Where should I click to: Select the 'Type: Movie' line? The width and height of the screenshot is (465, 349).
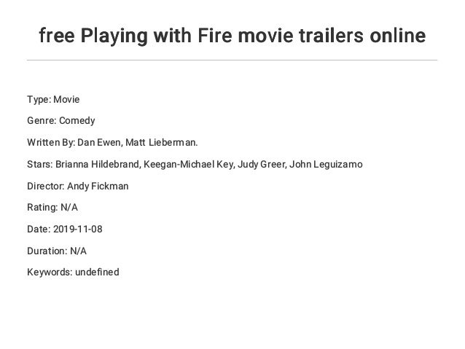pos(53,99)
